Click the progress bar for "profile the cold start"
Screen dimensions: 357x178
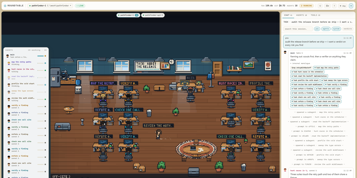40,85
